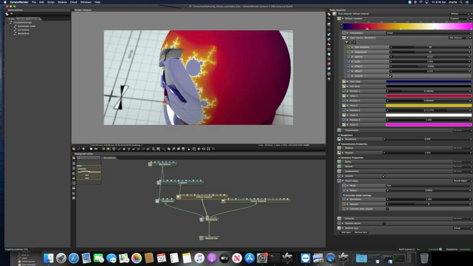
Task: Open the Edit menu
Action: click(x=41, y=2)
